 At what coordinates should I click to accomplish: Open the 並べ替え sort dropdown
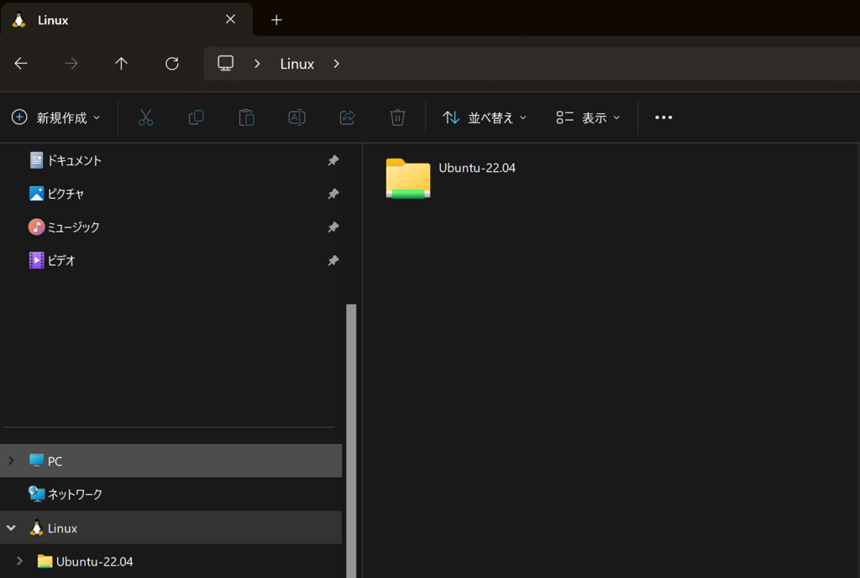485,117
